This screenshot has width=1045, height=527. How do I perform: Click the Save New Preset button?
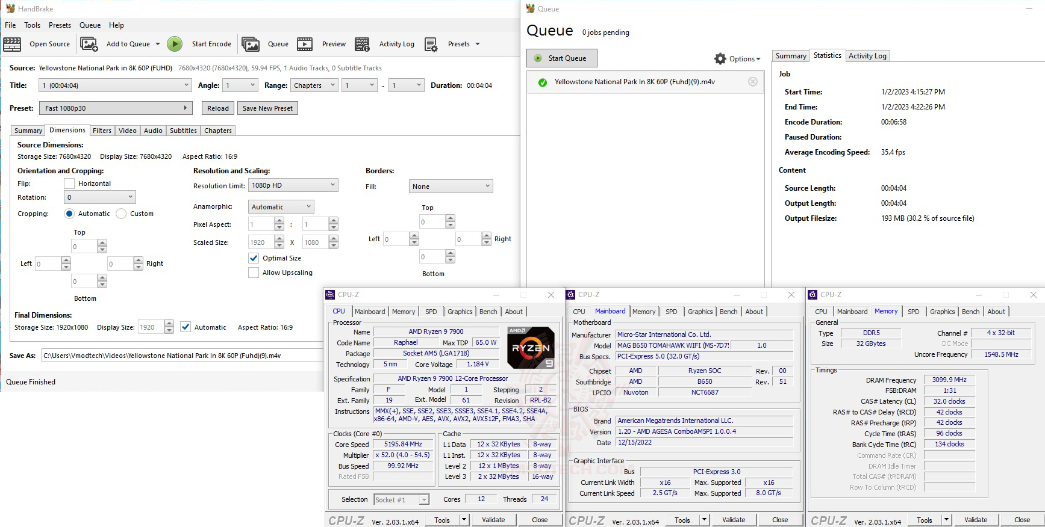click(x=267, y=108)
